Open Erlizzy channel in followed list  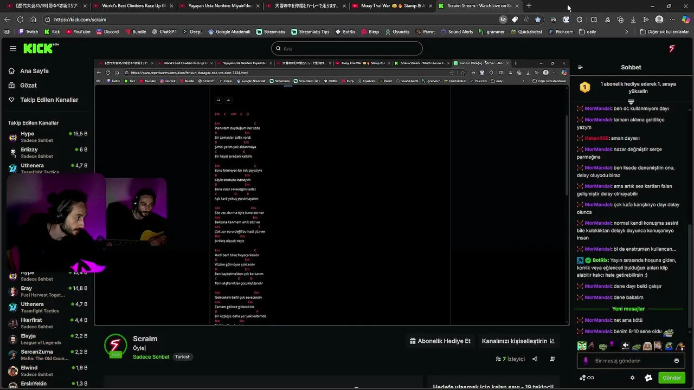click(48, 153)
